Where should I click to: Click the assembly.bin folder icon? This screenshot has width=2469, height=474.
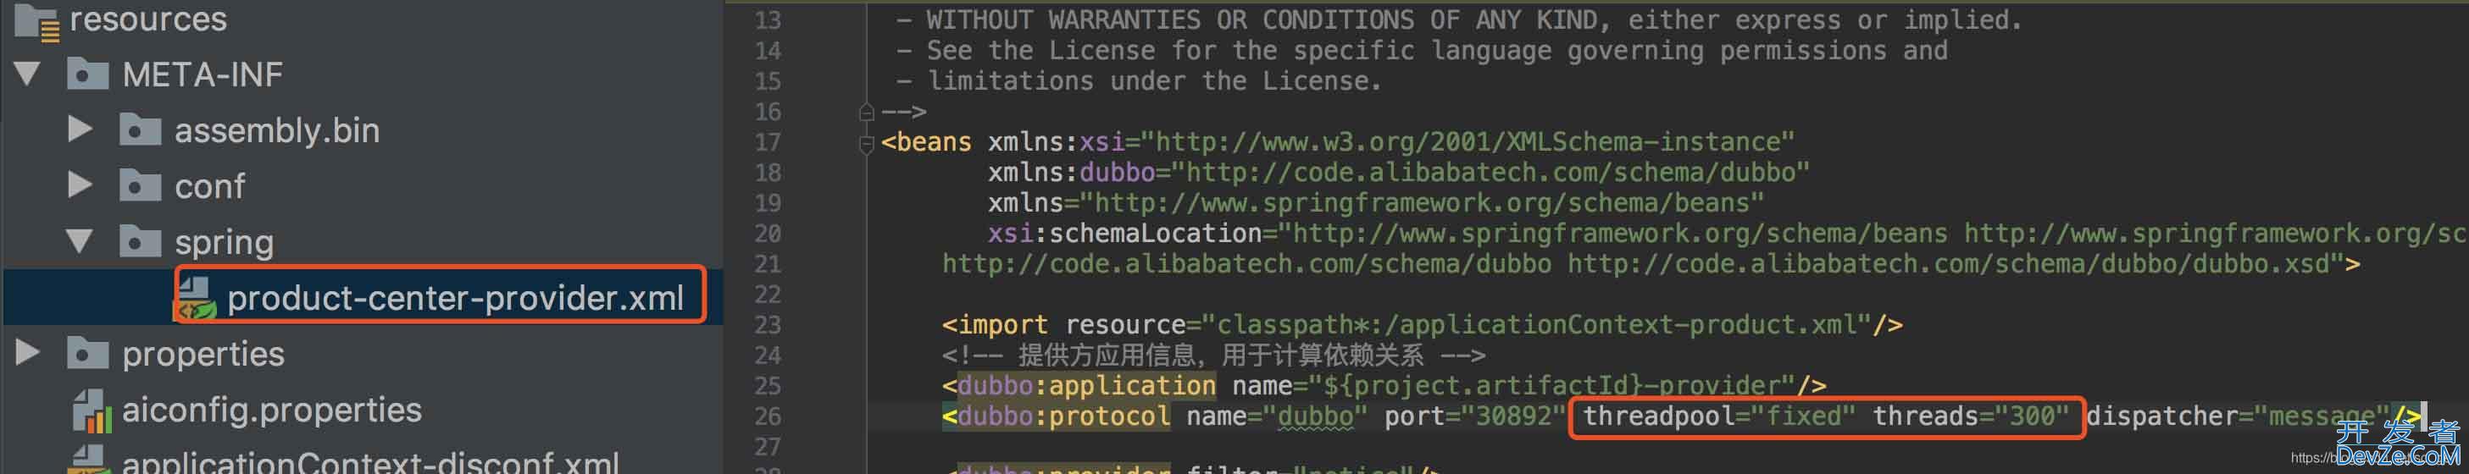[140, 130]
